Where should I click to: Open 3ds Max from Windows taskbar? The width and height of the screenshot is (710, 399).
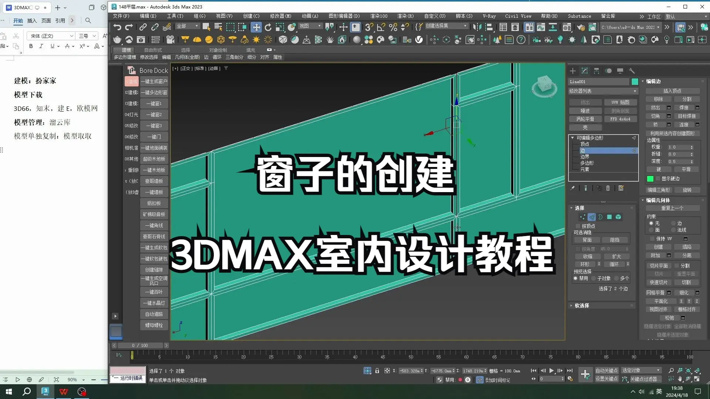(x=45, y=392)
